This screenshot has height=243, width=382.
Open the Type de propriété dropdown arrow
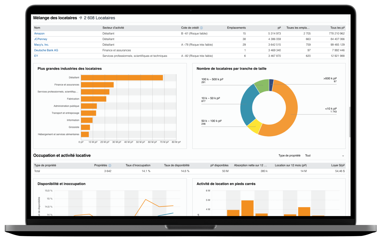(343, 156)
